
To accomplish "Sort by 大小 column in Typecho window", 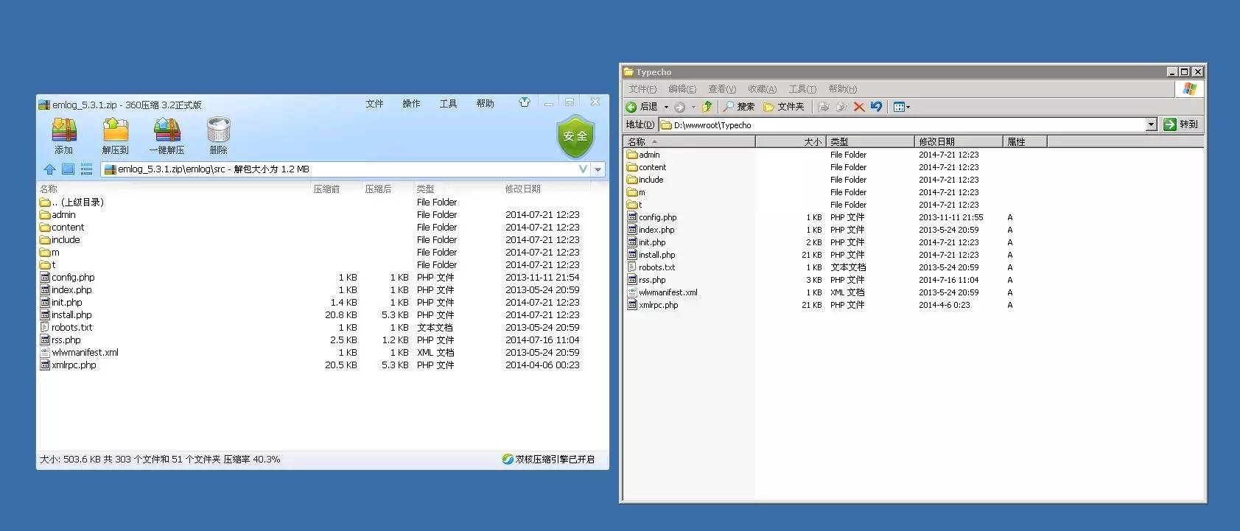I will point(791,141).
